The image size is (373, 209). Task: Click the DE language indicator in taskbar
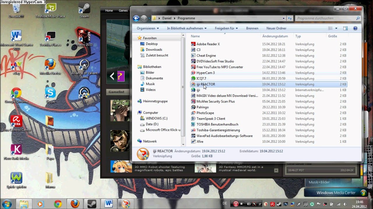225,204
